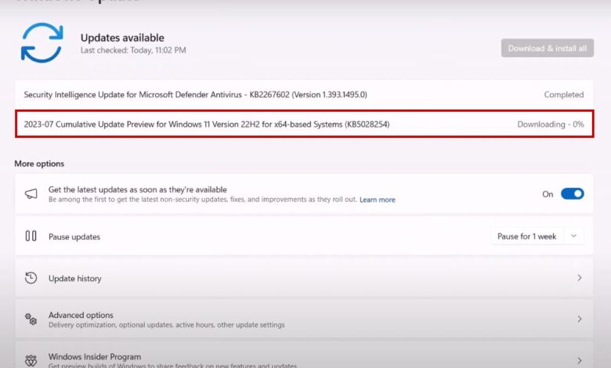This screenshot has width=611, height=368.
Task: Click the Updates available heading
Action: point(122,38)
